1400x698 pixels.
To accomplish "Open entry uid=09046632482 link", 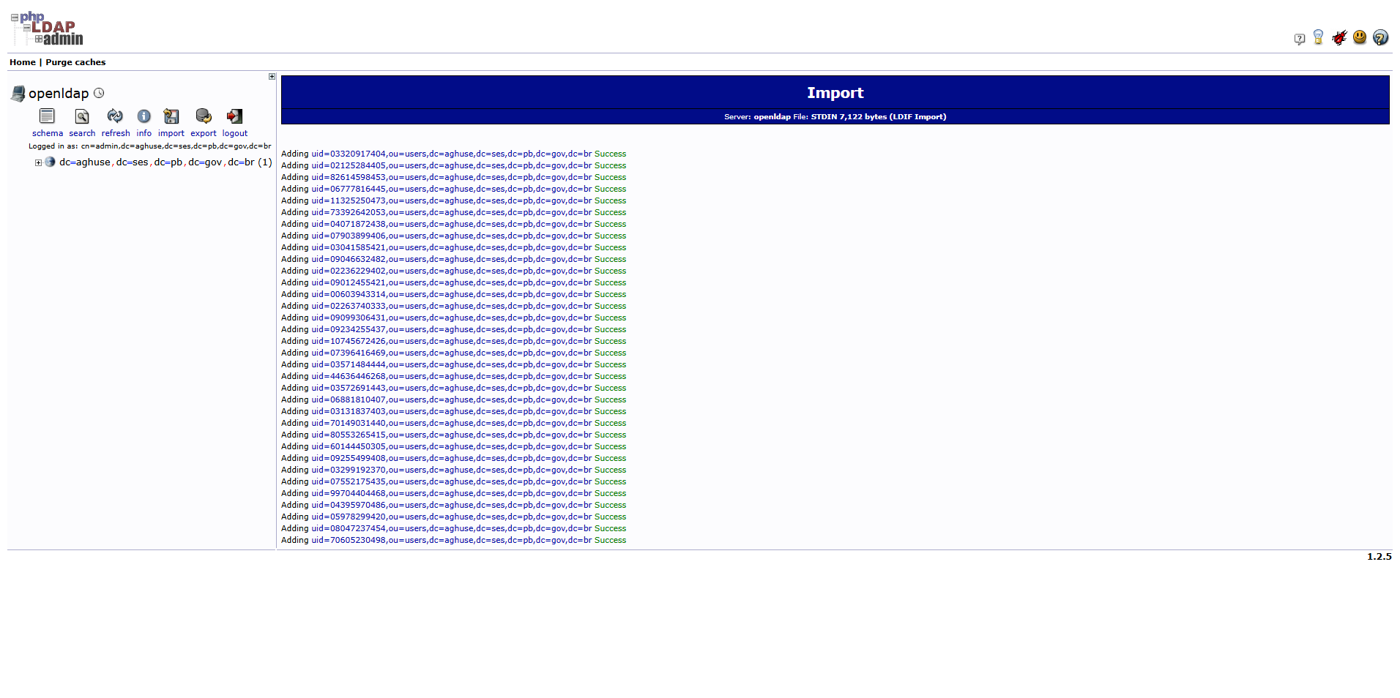I will click(452, 259).
